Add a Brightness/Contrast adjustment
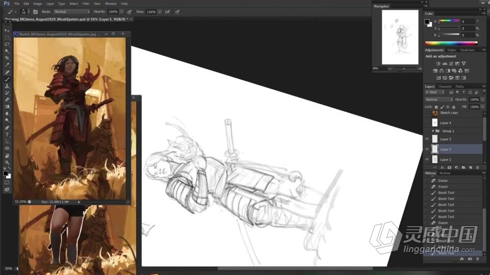The width and height of the screenshot is (490, 275). (x=438, y=63)
